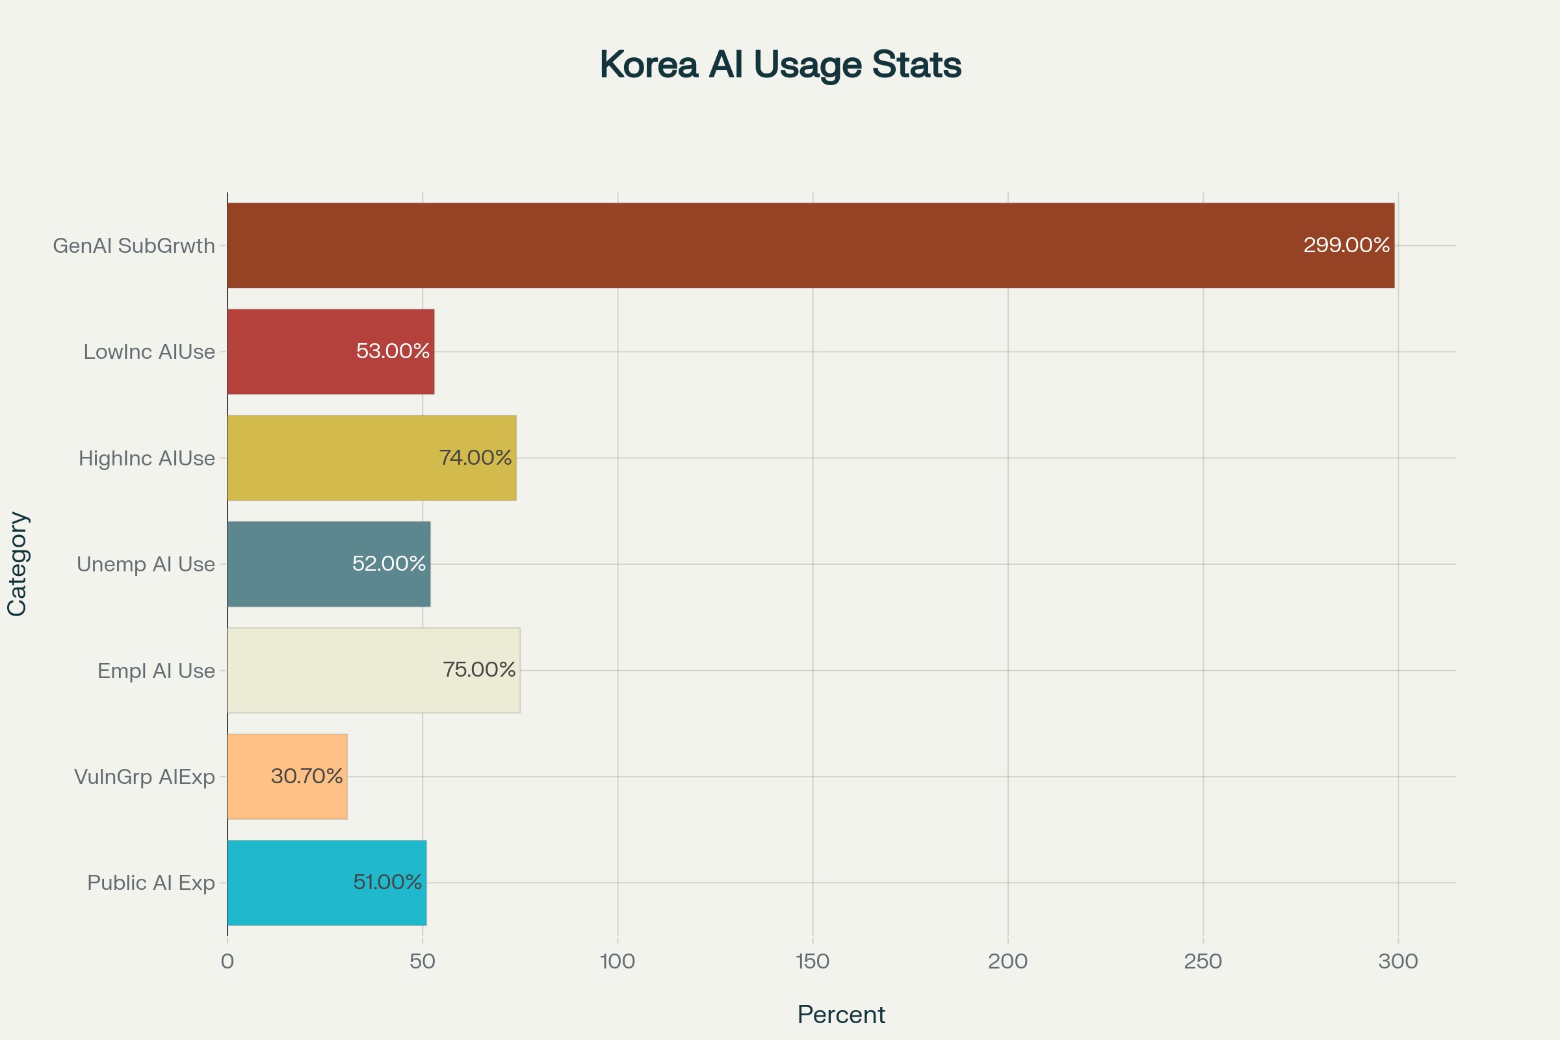Click the 299.00% value label
Screen dimensions: 1560x1040
pyautogui.click(x=1346, y=246)
